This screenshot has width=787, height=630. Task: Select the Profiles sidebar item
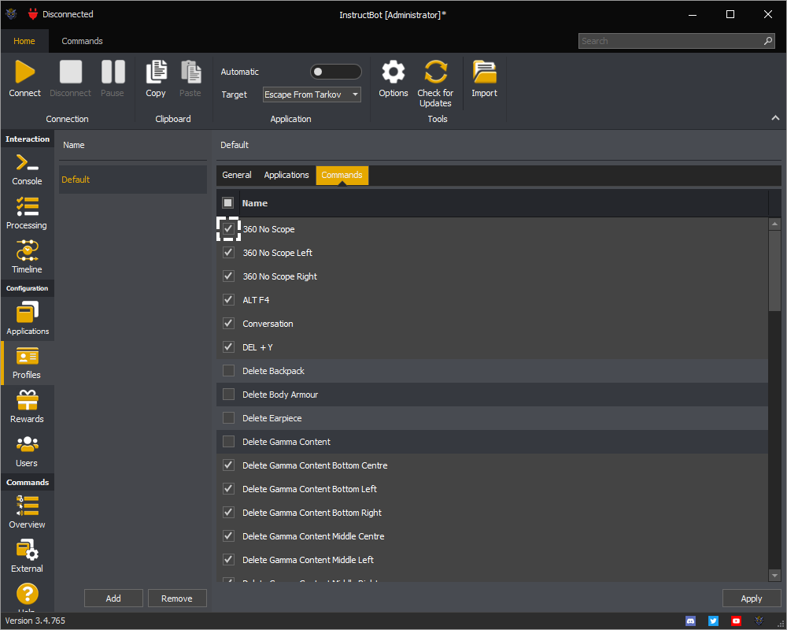click(27, 363)
